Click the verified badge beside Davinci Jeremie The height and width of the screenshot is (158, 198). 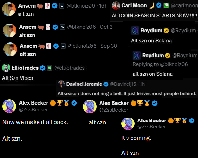(106, 84)
